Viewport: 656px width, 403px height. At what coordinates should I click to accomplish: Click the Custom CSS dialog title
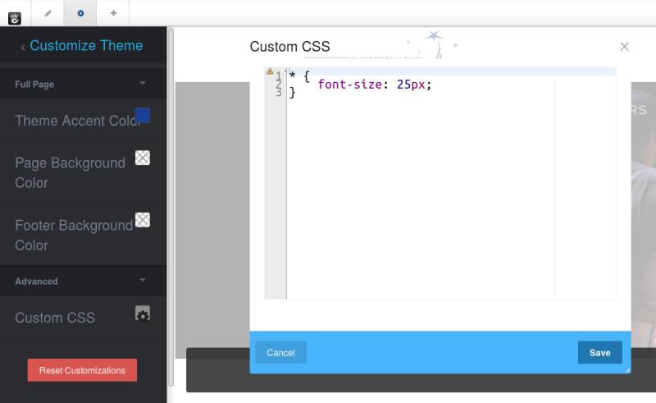tap(290, 47)
